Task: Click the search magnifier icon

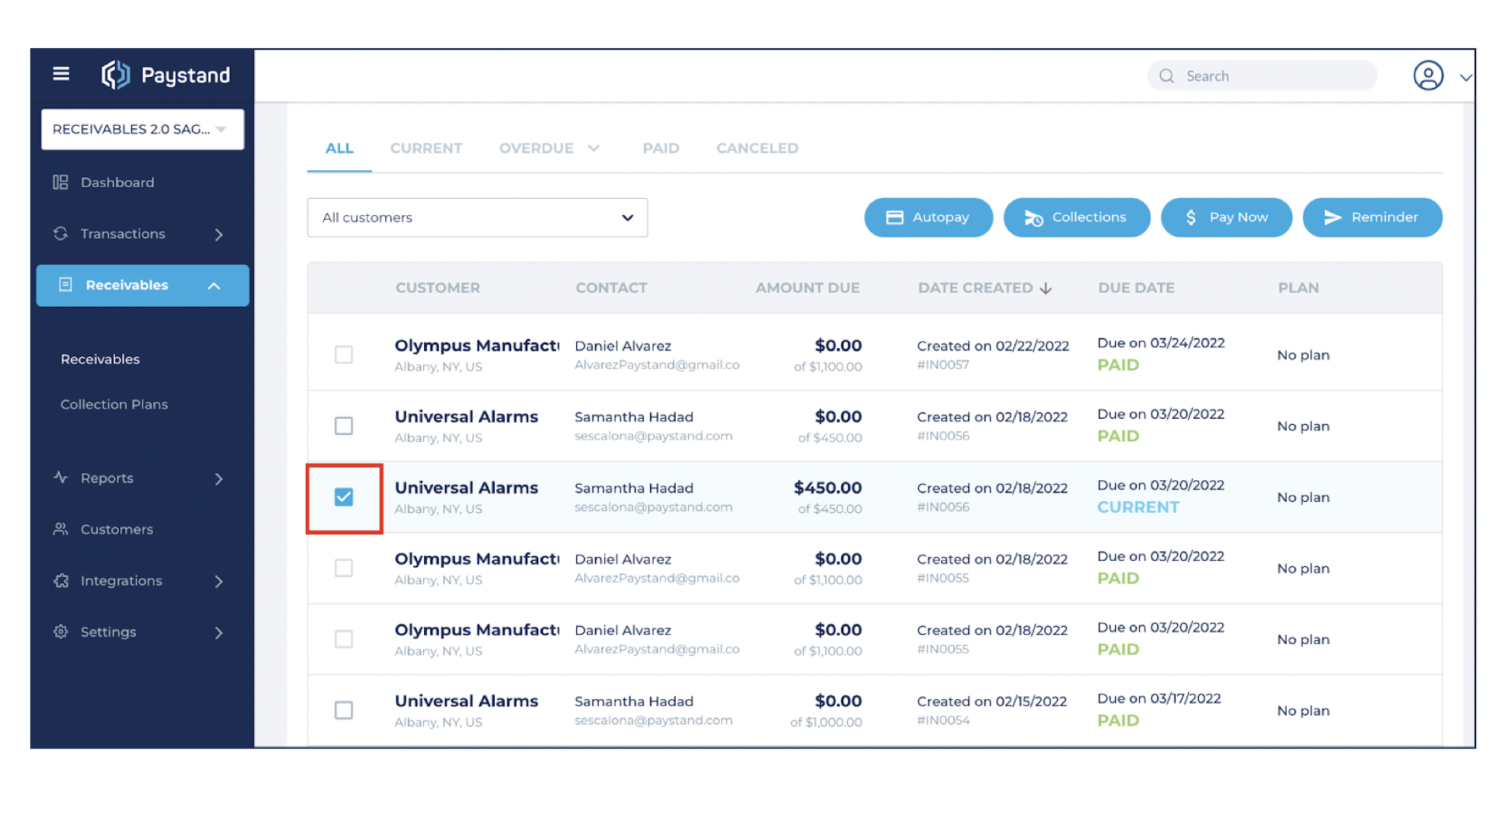Action: click(x=1166, y=76)
